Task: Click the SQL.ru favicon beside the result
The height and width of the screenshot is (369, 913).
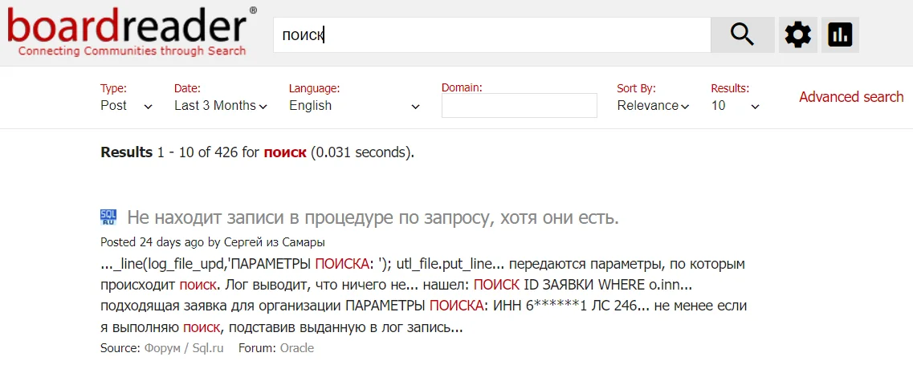Action: coord(108,217)
